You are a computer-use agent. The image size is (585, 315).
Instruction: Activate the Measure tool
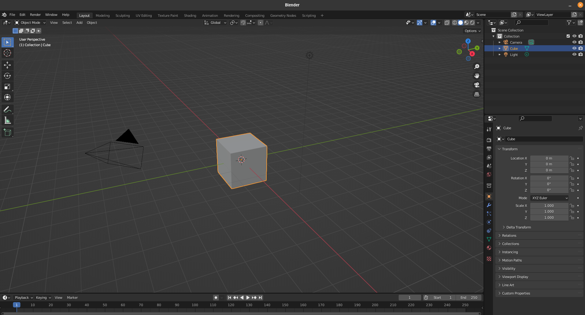(7, 120)
